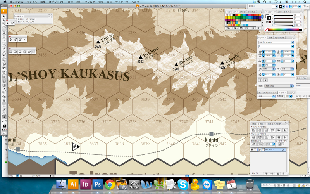Screen dimensions: 310x194
Task: Choose the Flare tool in floating shape panel
Action: click(34, 52)
